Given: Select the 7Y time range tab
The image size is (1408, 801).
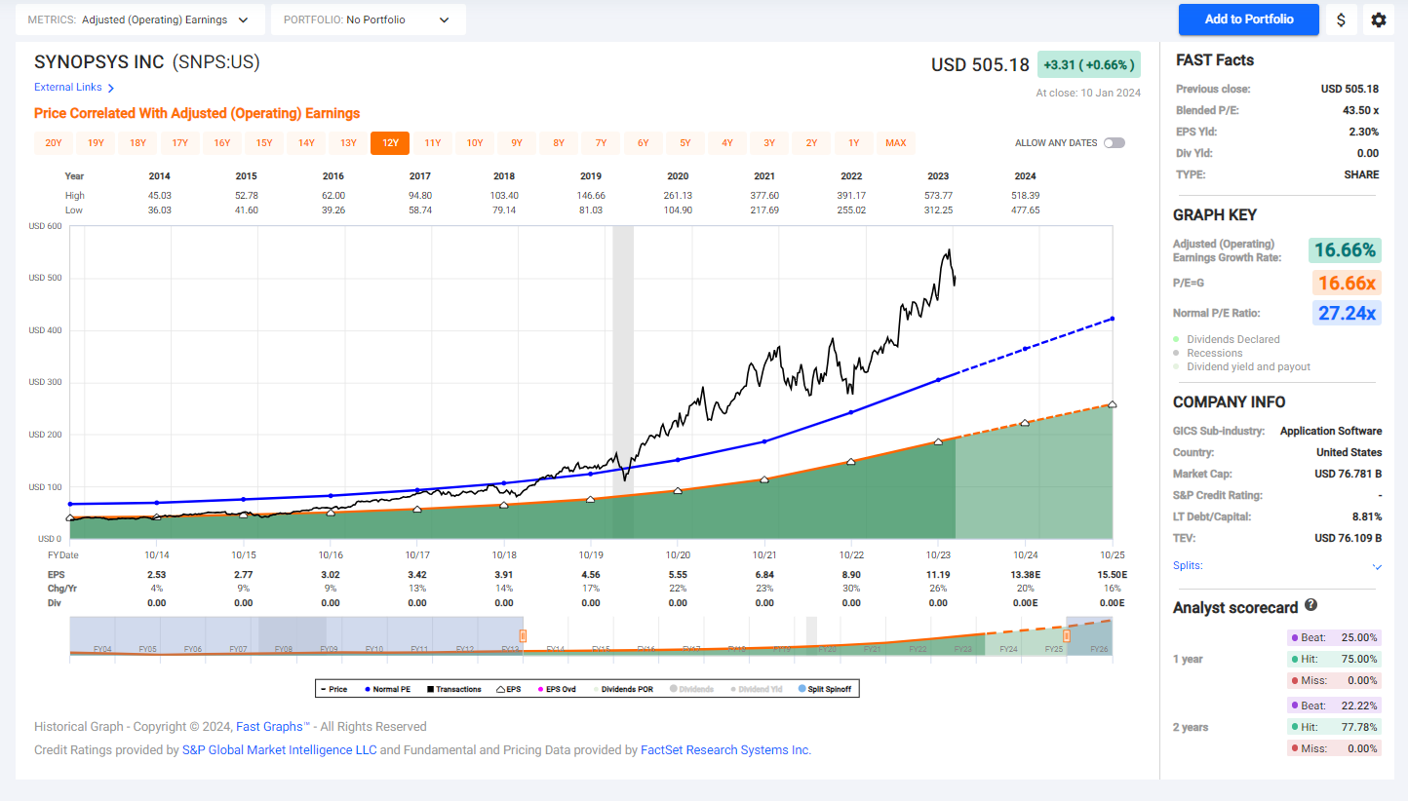Looking at the screenshot, I should point(602,143).
